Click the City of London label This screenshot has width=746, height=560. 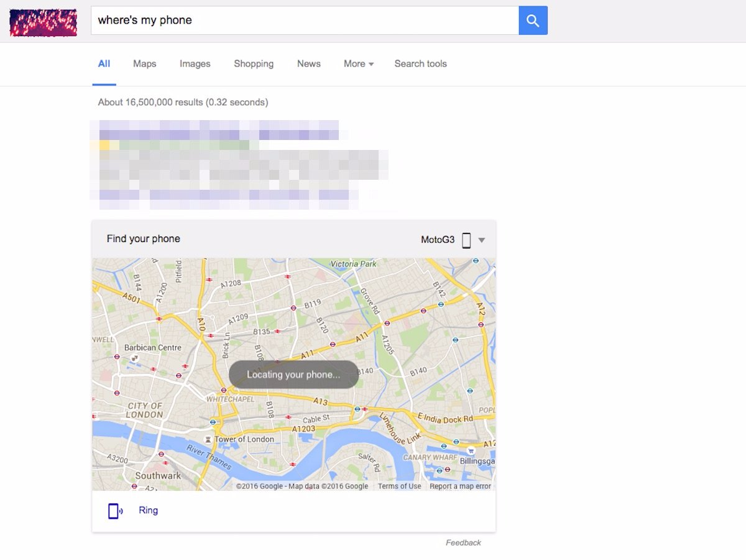point(145,410)
